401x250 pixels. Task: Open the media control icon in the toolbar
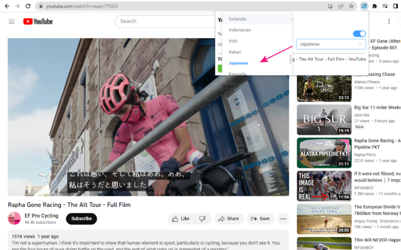(x=385, y=6)
